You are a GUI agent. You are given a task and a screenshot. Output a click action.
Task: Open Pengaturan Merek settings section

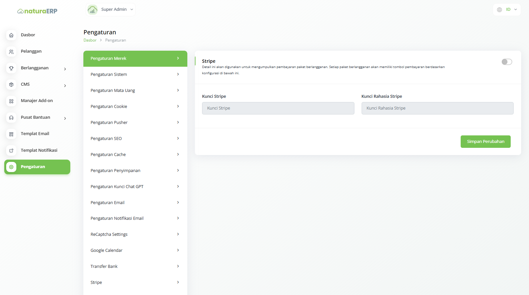pos(135,59)
